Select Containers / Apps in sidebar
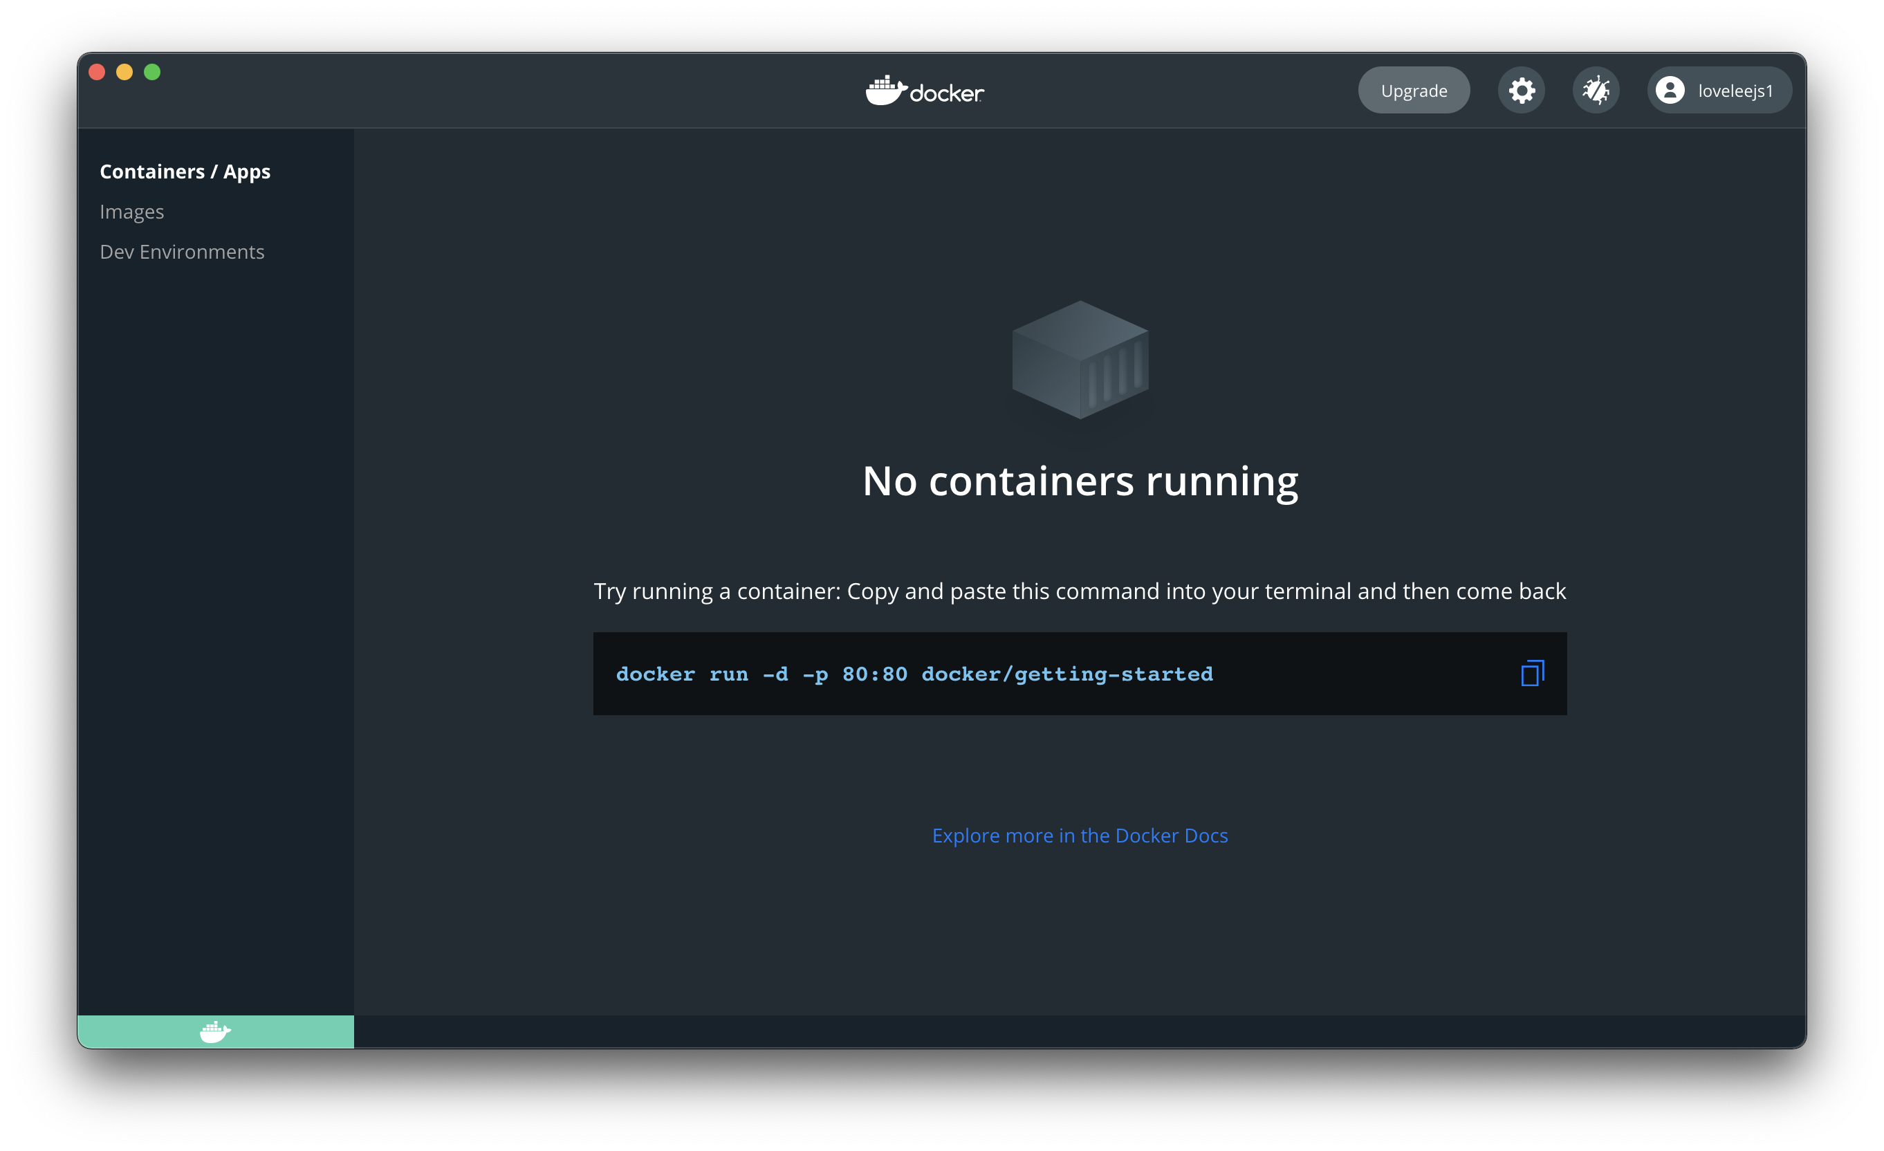 coord(185,172)
